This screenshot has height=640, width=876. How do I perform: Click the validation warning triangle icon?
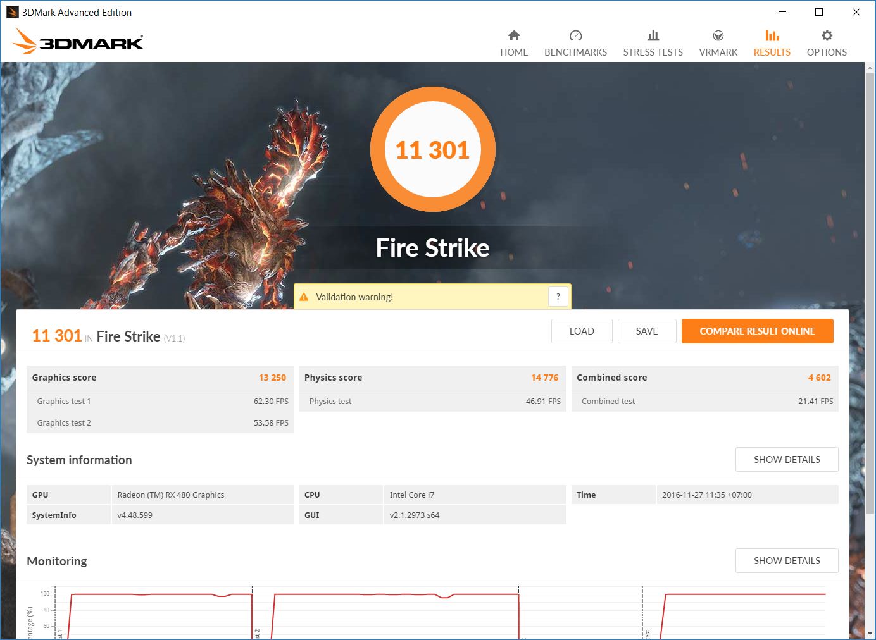tap(304, 297)
